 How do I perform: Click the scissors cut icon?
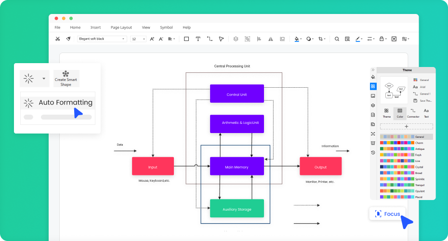pyautogui.click(x=58, y=39)
